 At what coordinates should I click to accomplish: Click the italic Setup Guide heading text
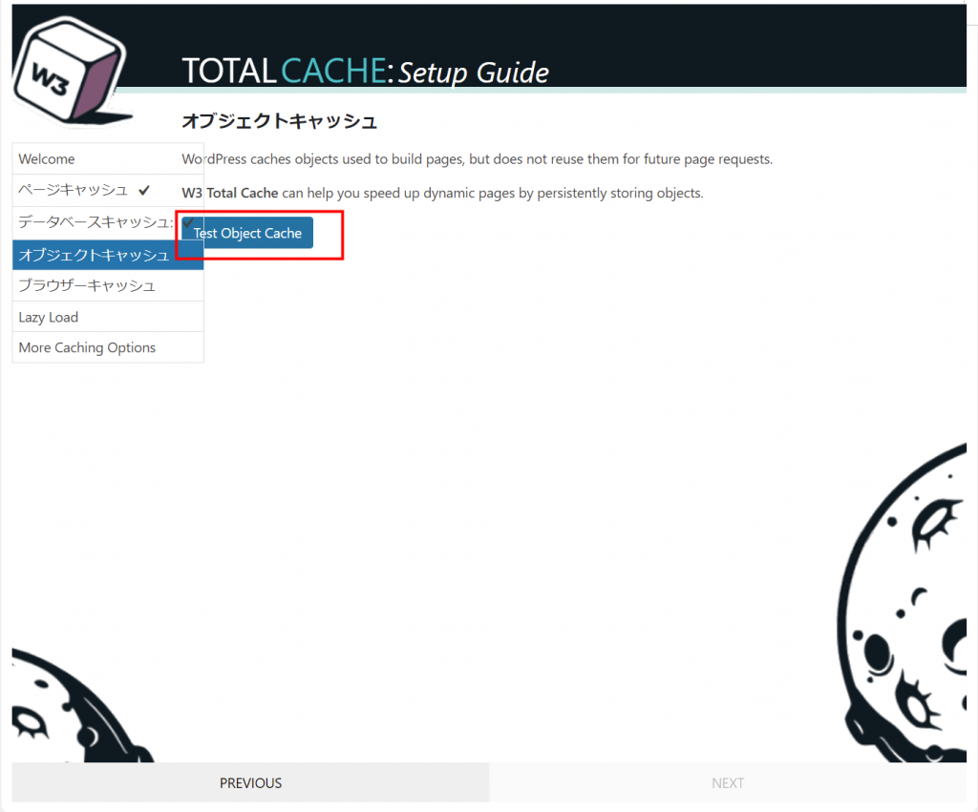click(x=474, y=73)
